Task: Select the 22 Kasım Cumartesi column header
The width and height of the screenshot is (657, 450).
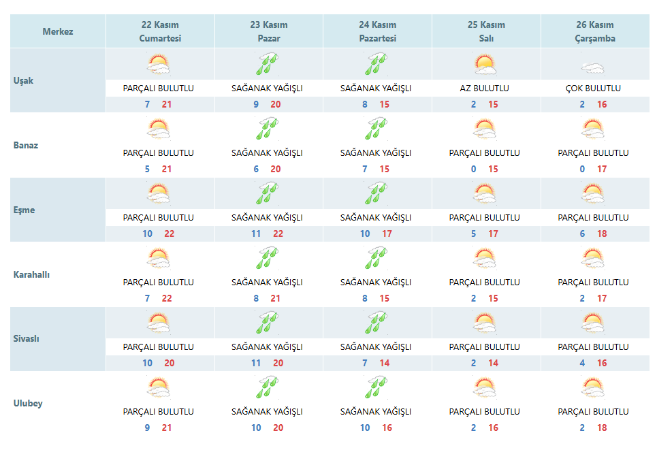Action: click(x=160, y=31)
